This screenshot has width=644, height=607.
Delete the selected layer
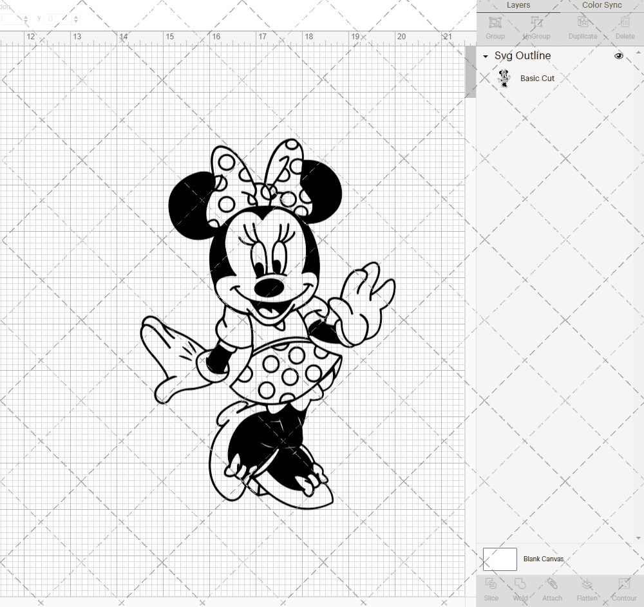point(624,27)
